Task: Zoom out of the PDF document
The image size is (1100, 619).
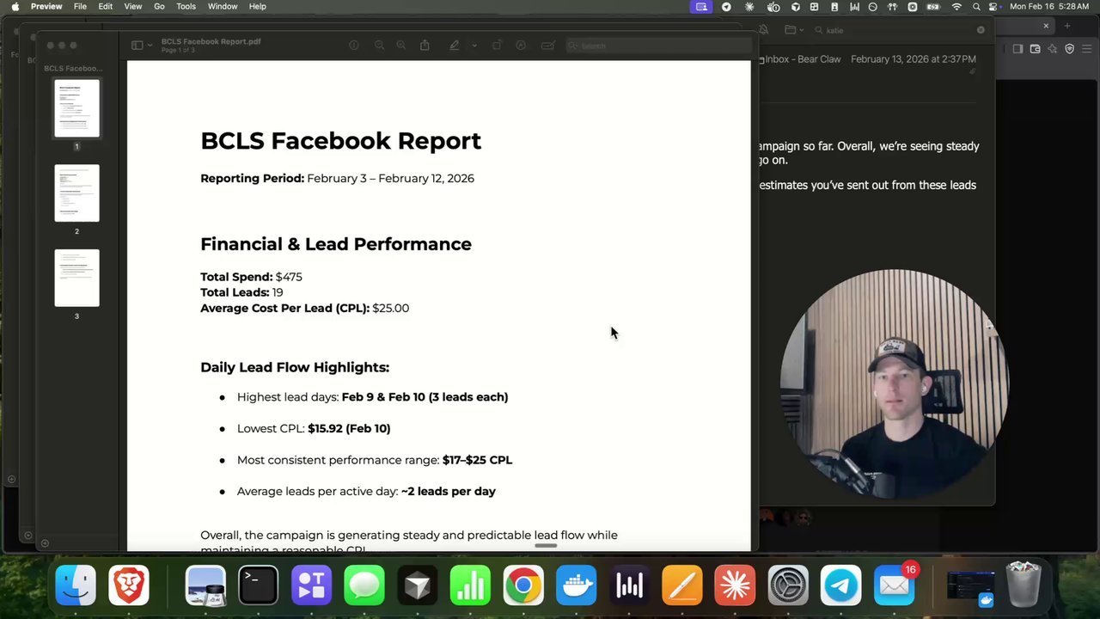Action: (379, 45)
